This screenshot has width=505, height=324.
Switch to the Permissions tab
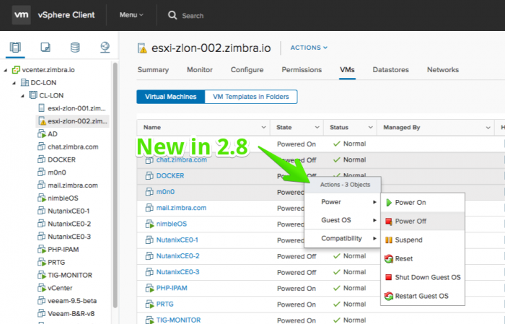pos(302,70)
